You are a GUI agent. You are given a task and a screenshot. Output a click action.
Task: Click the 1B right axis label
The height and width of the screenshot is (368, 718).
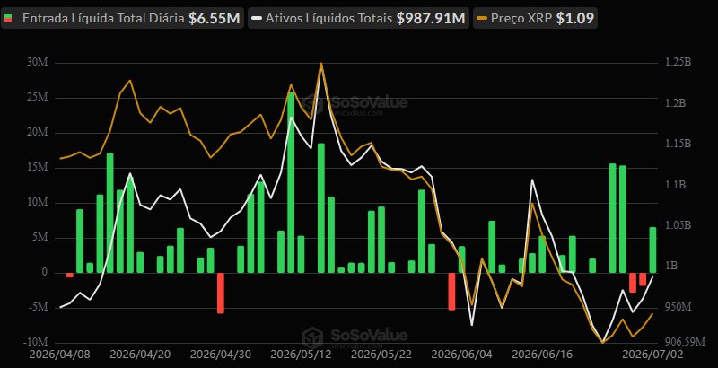tap(671, 266)
